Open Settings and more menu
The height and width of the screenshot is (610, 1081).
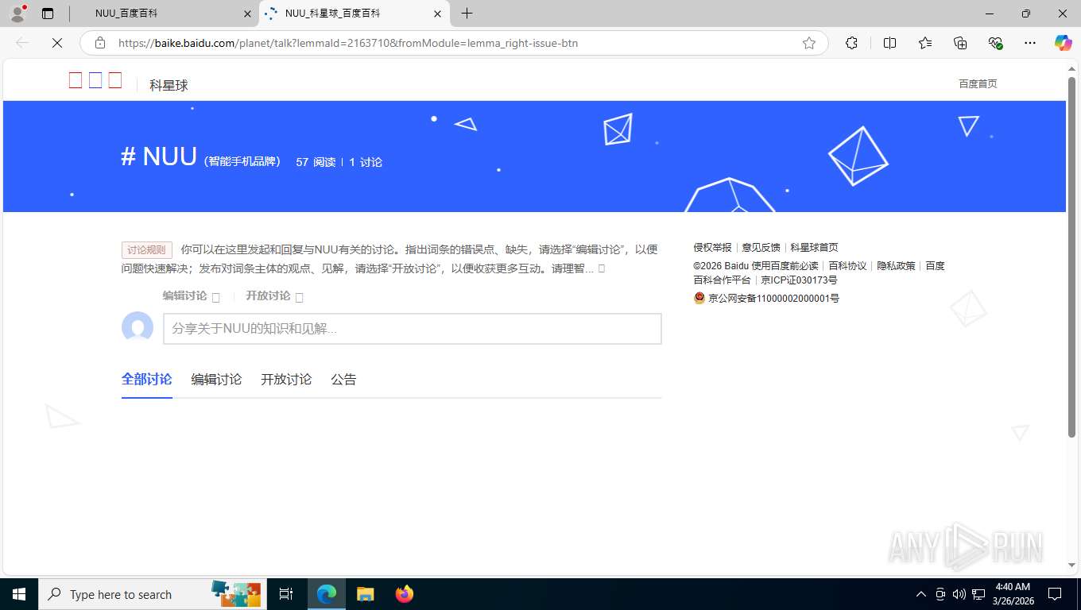click(1030, 43)
